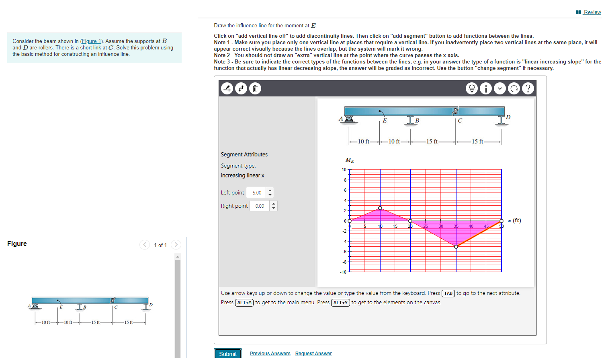Screen dimensions: 608x358
Task: Click the Left point stepper arrows
Action: coord(270,193)
